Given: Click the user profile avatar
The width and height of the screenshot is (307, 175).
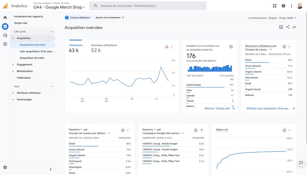Looking at the screenshot, I should [x=300, y=6].
